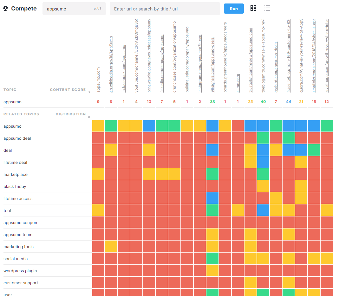Click green deal cell under smallbiztrends column

314,150
